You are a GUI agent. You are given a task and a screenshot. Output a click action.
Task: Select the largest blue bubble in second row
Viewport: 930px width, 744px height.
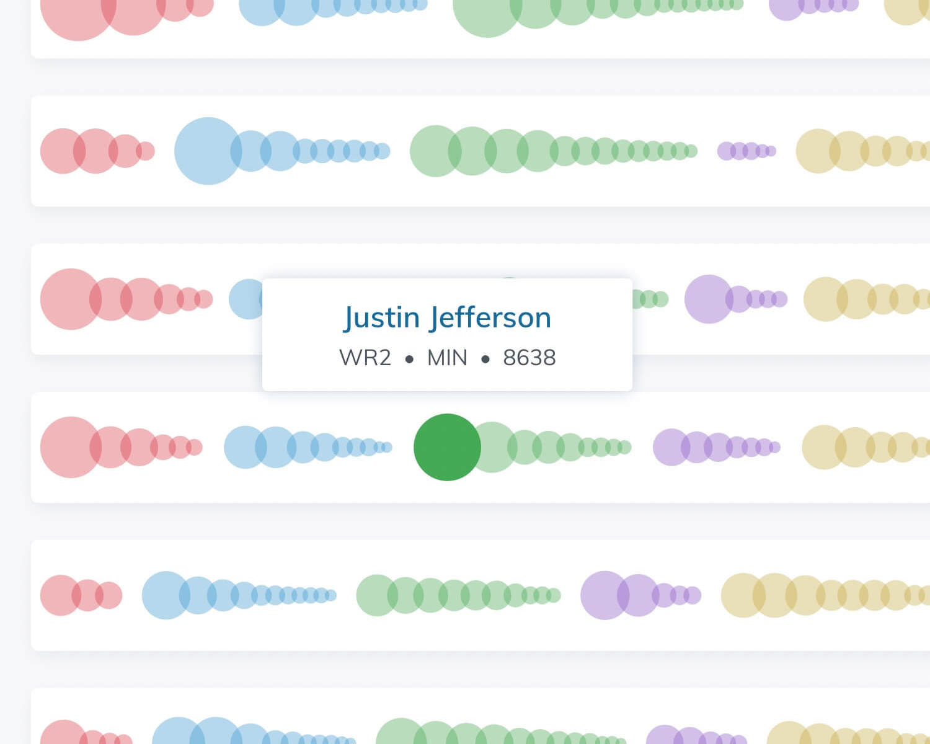[208, 151]
